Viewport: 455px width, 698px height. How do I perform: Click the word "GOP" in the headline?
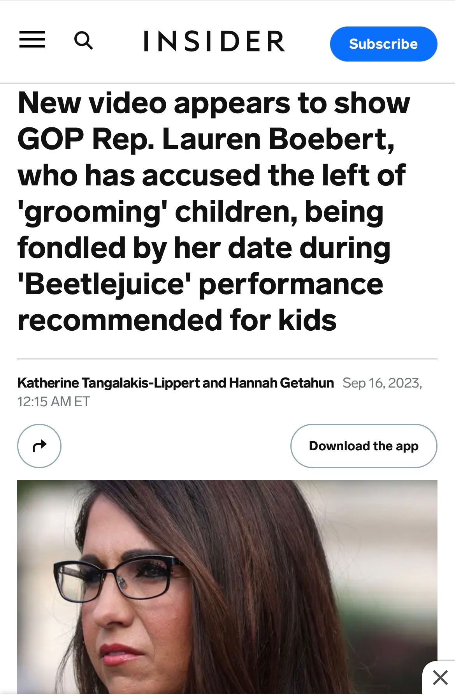tap(51, 139)
